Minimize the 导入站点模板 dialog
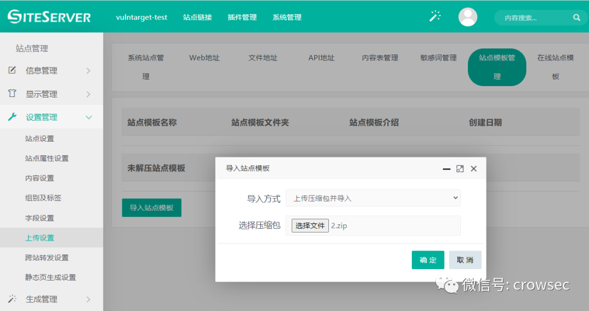The height and width of the screenshot is (311, 589). point(446,169)
